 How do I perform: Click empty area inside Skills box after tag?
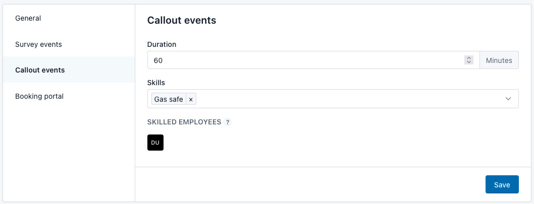click(347, 99)
